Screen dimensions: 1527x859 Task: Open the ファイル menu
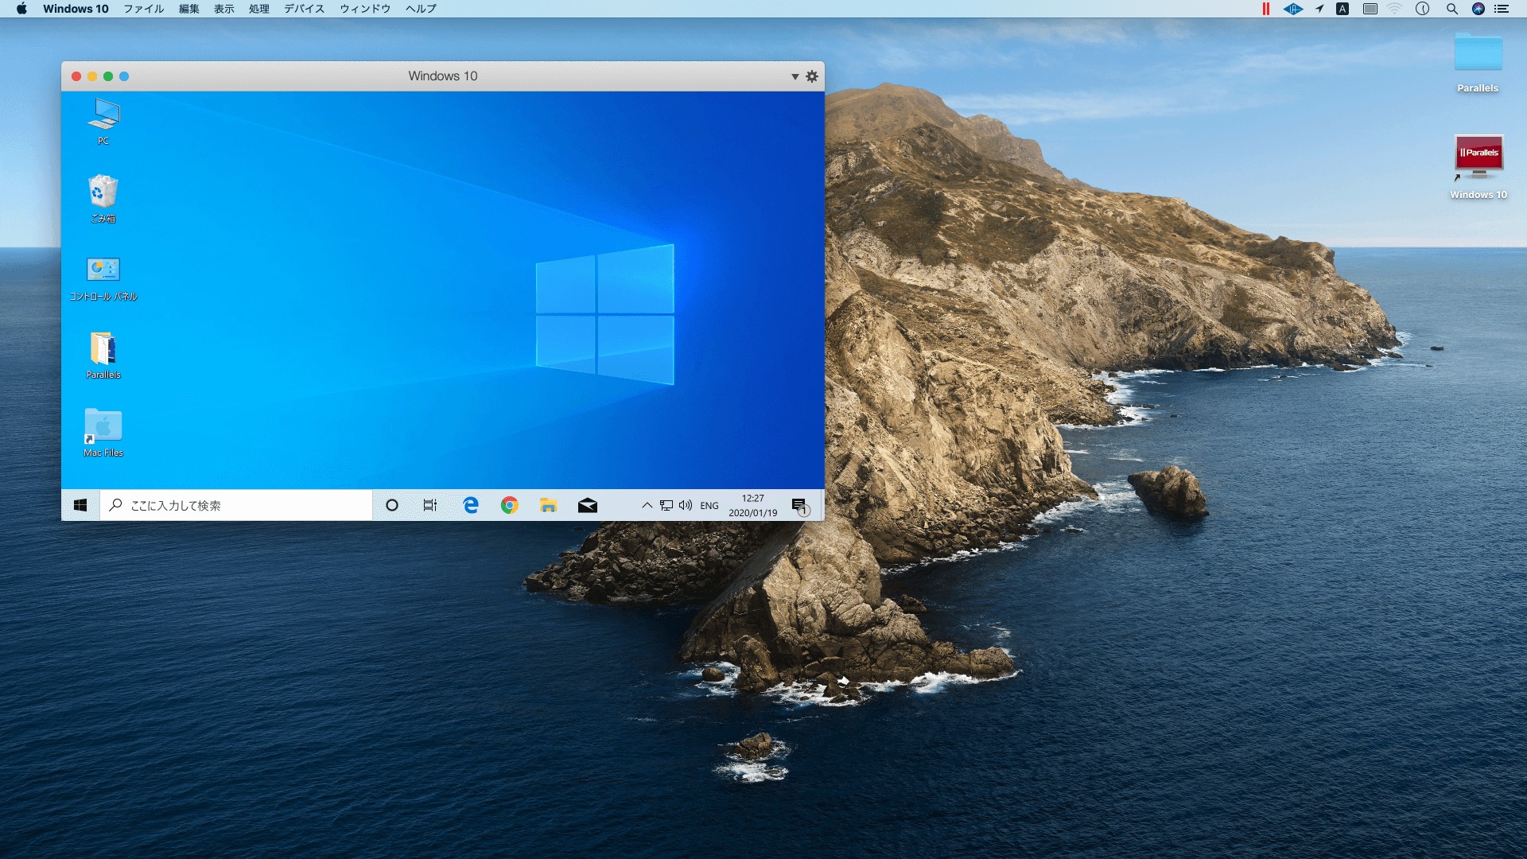pos(144,9)
